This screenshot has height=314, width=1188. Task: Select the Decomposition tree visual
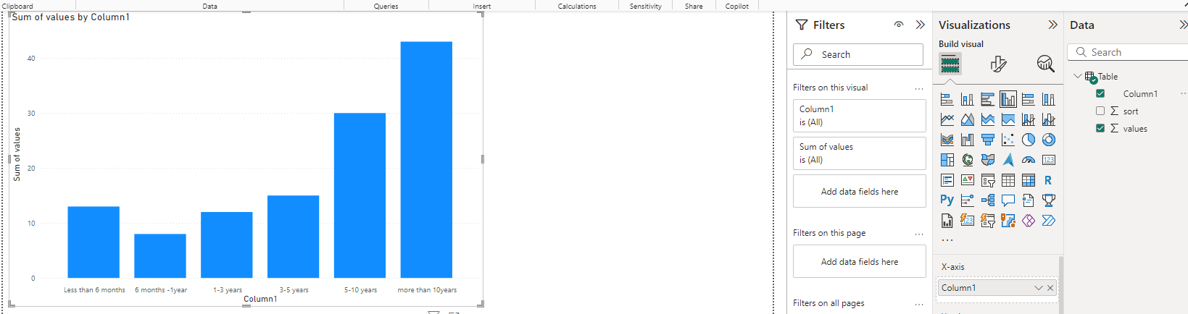(988, 200)
